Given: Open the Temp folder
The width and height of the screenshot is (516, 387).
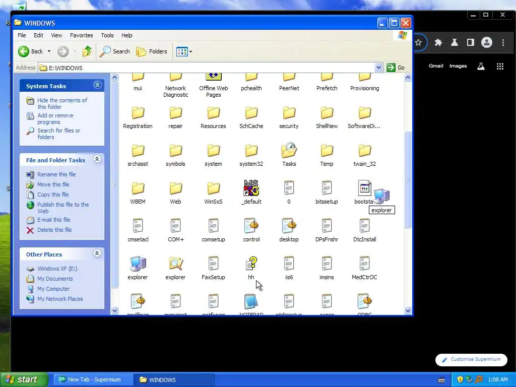Looking at the screenshot, I should 327,151.
